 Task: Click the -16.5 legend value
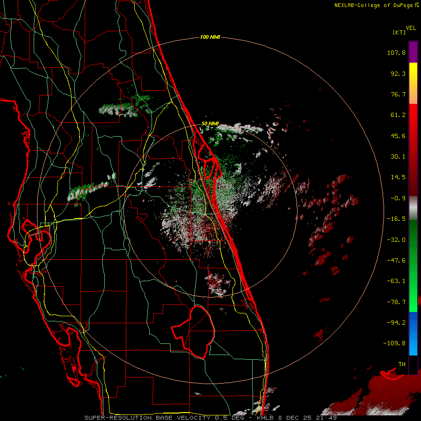(x=396, y=219)
